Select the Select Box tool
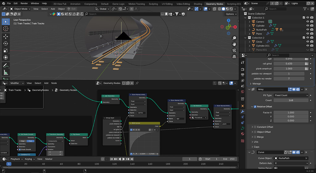The width and height of the screenshot is (316, 173). pyautogui.click(x=6, y=22)
